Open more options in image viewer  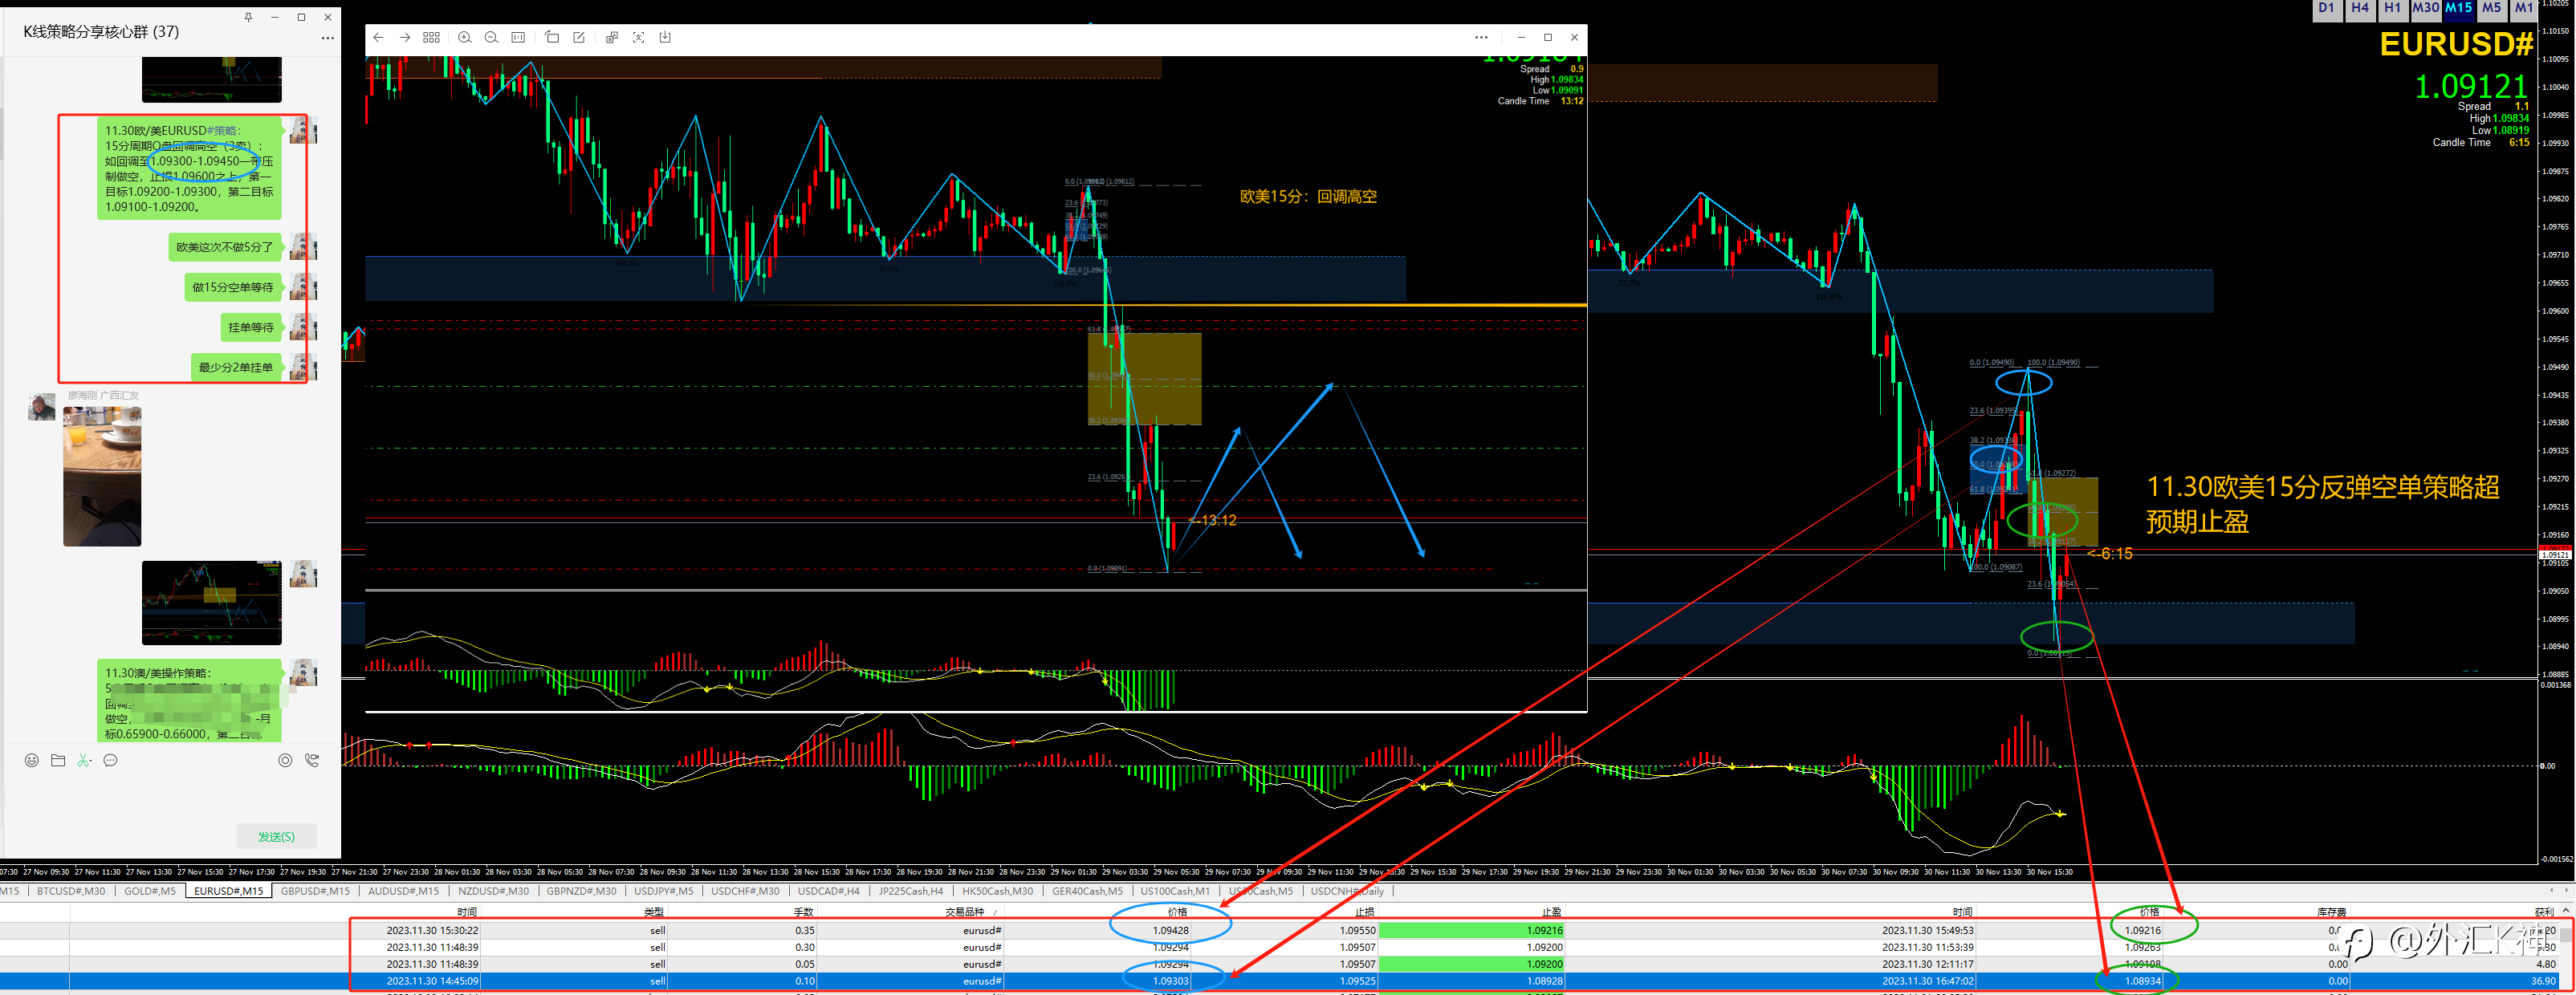coord(1481,38)
